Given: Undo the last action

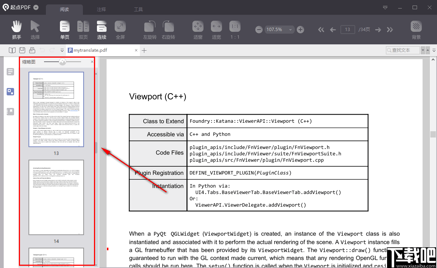Looking at the screenshot, I should click(x=42, y=50).
